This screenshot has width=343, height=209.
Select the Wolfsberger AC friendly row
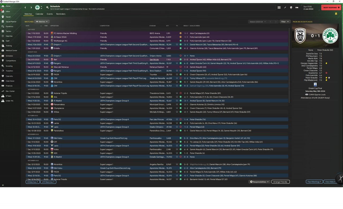157,41
